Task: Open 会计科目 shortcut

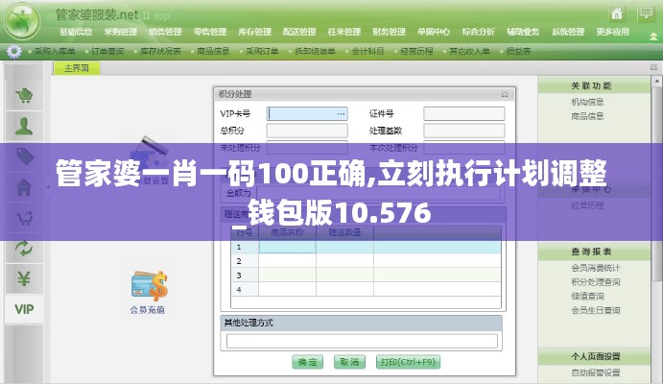Action: pos(367,51)
